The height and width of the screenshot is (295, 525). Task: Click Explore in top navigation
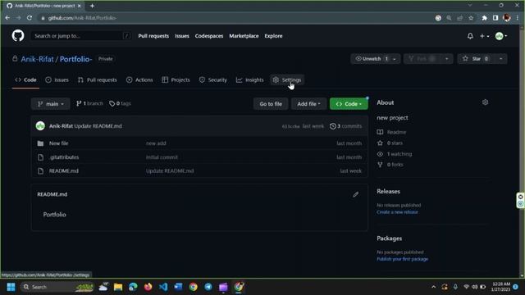coord(273,36)
